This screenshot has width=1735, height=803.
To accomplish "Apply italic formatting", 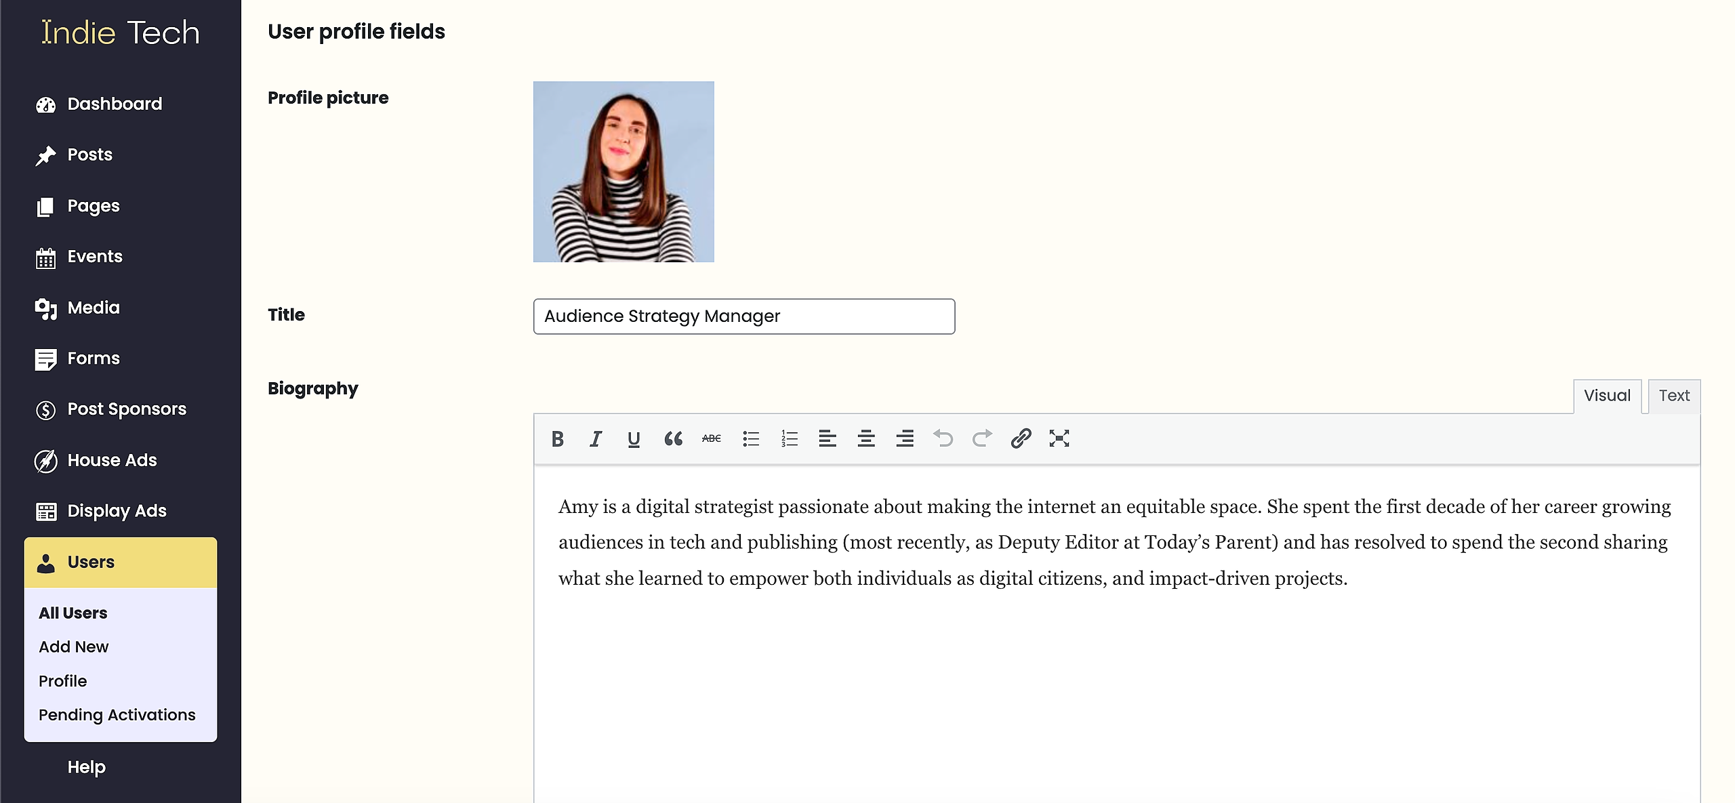I will [595, 439].
